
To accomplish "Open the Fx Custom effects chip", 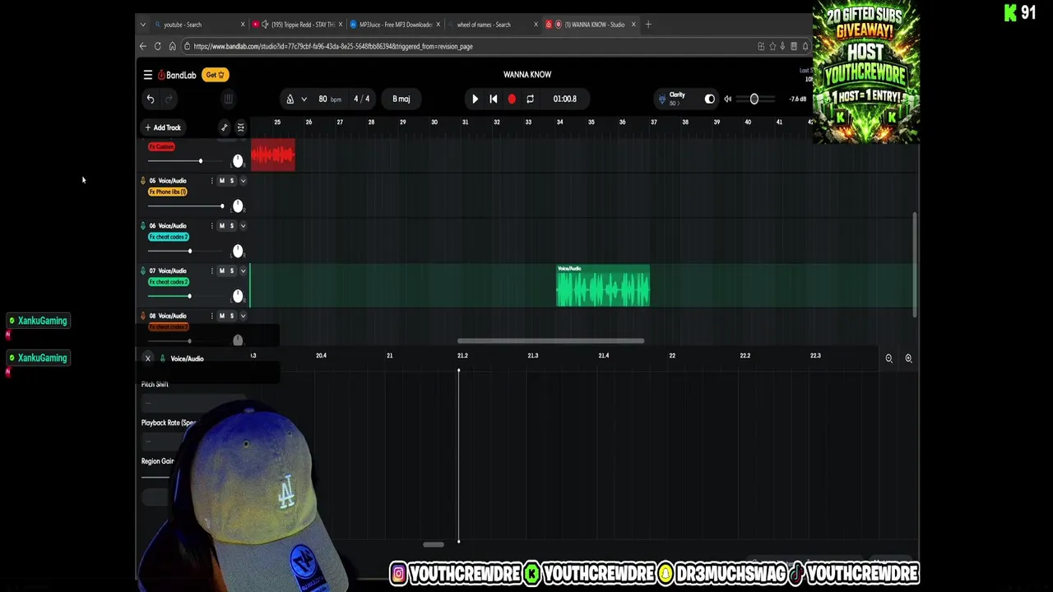I will coord(161,146).
